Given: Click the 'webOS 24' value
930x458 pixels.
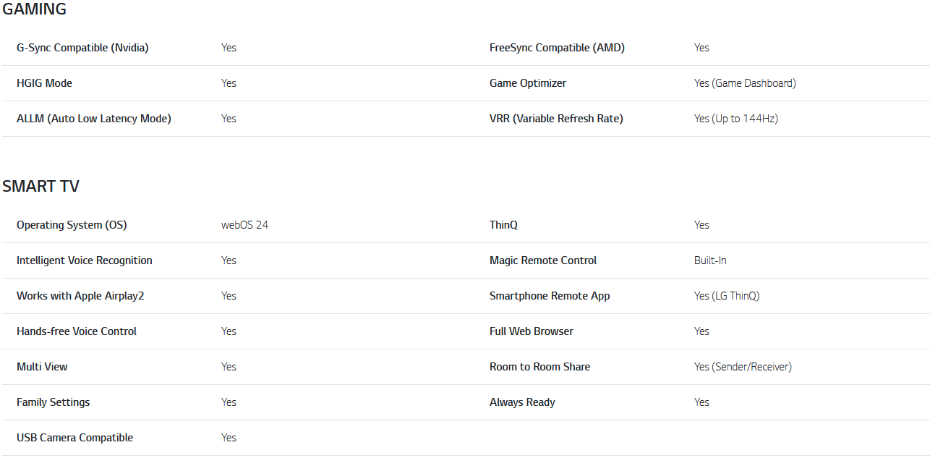Looking at the screenshot, I should (x=244, y=225).
